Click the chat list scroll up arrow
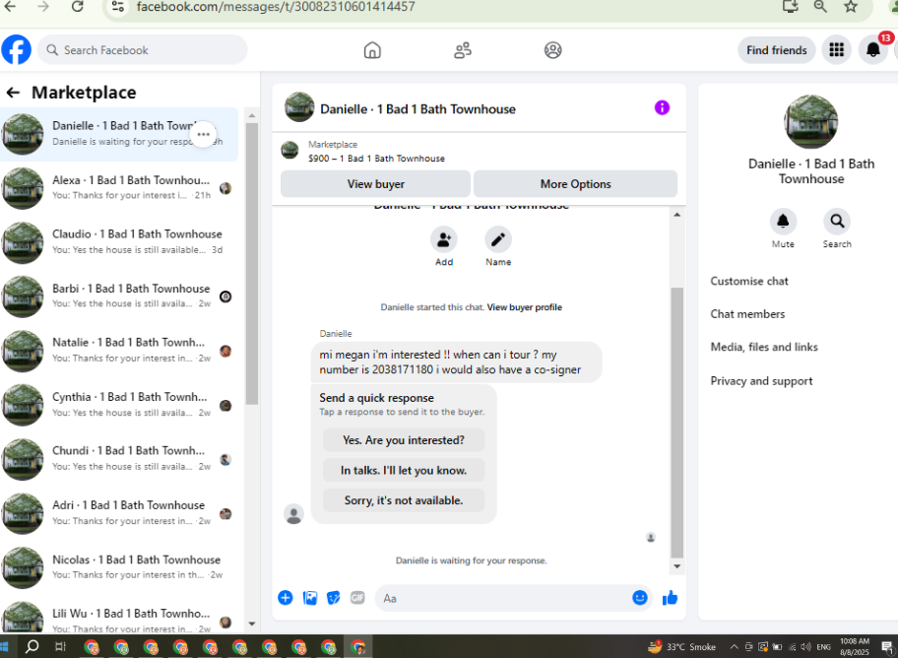The height and width of the screenshot is (658, 898). coord(251,115)
